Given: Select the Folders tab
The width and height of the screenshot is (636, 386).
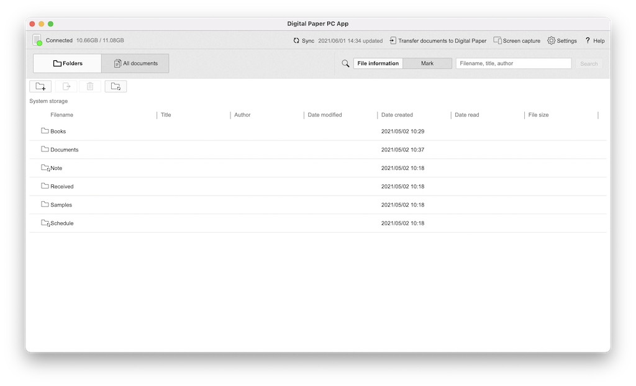Looking at the screenshot, I should point(68,63).
